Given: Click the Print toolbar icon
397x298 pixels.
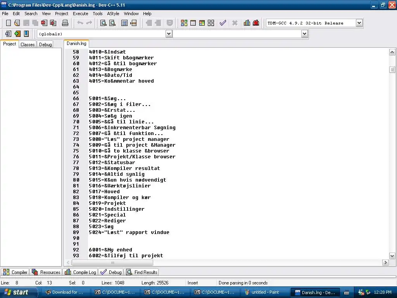Looking at the screenshot, I should [65, 23].
